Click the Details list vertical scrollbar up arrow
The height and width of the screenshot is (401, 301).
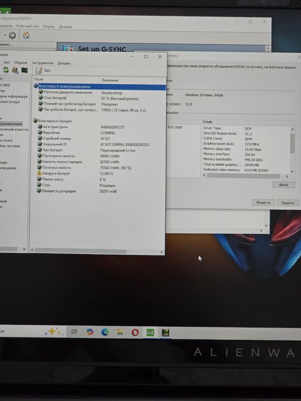pyautogui.click(x=292, y=129)
